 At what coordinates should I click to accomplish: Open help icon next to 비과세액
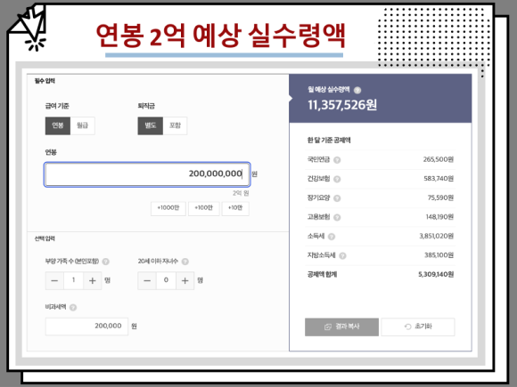click(x=73, y=307)
